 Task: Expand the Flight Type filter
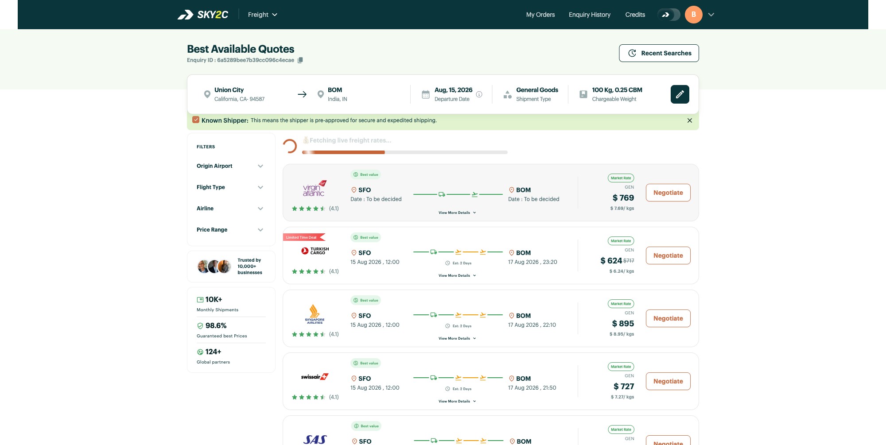point(230,187)
